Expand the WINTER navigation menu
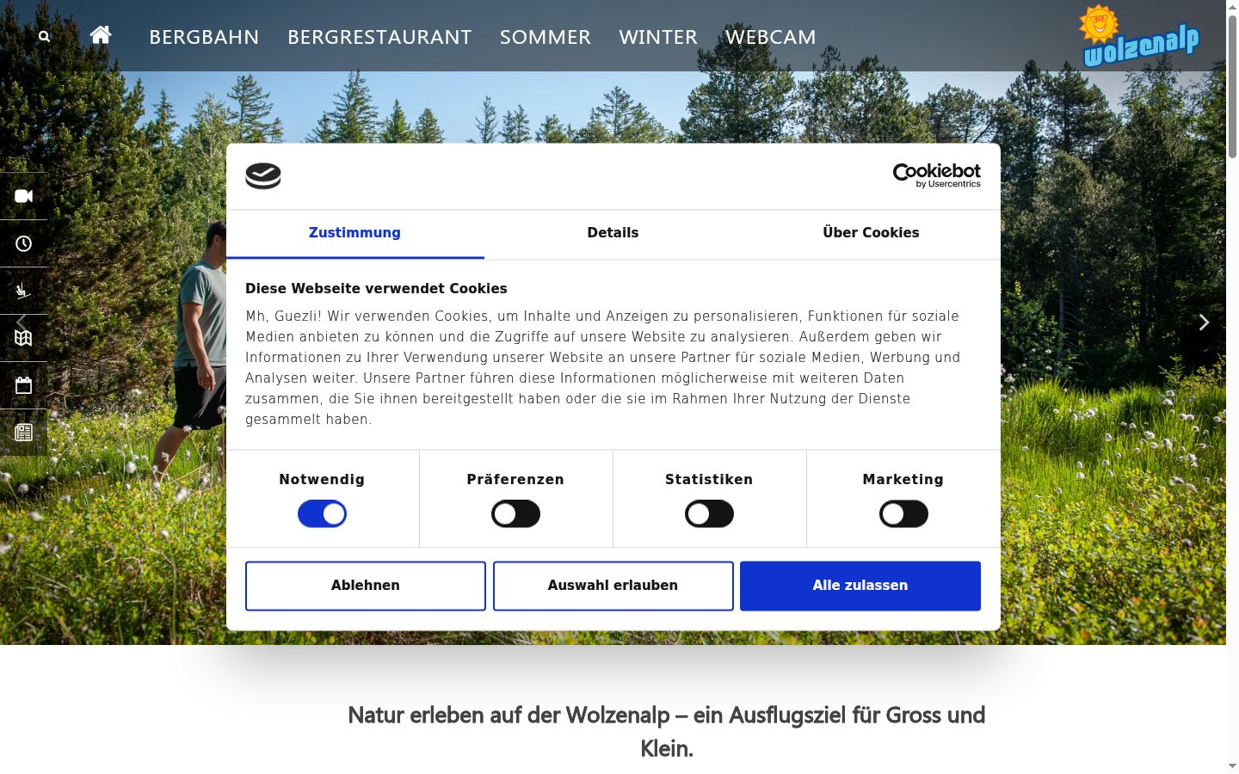This screenshot has width=1239, height=774. click(x=658, y=37)
